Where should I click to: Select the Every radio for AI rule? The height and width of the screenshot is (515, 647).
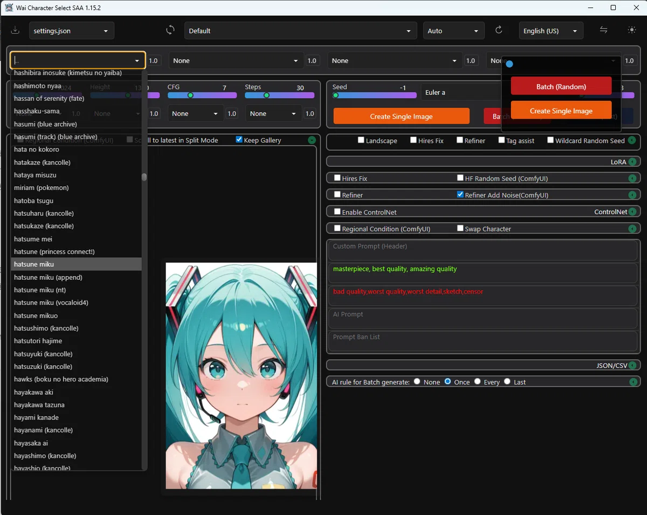pos(477,381)
